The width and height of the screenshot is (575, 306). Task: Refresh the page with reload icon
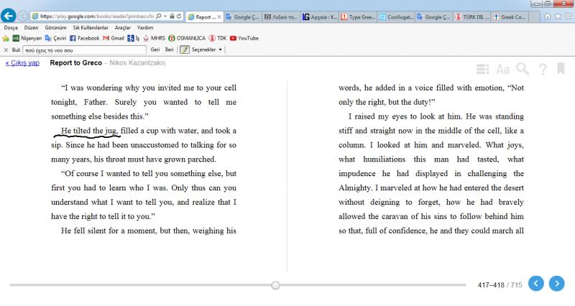tap(179, 16)
